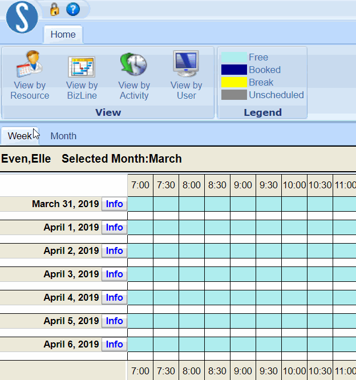Click the Booked legend color swatch
The height and width of the screenshot is (380, 356).
point(234,70)
